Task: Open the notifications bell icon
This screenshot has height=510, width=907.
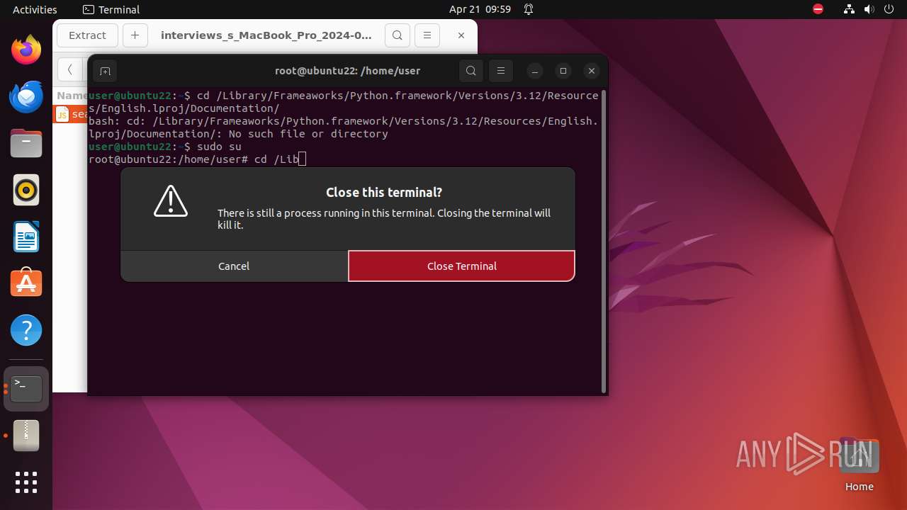Action: [x=529, y=9]
